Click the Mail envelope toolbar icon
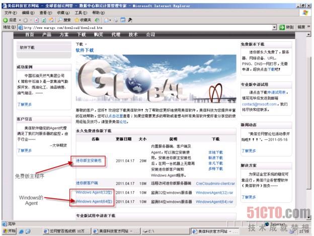The width and height of the screenshot is (314, 236). pos(106,20)
